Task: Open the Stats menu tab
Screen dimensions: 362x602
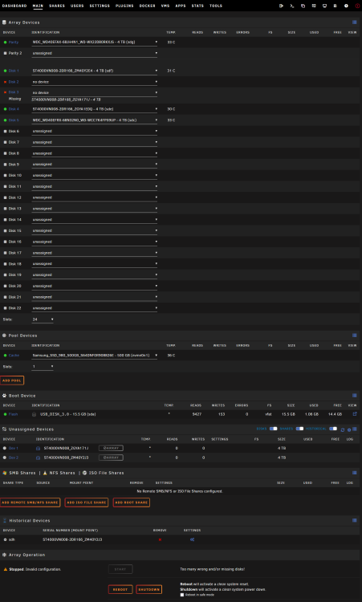Action: coord(197,6)
